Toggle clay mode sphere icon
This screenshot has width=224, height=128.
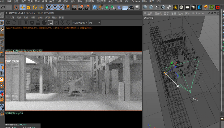pyautogui.click(x=44, y=23)
